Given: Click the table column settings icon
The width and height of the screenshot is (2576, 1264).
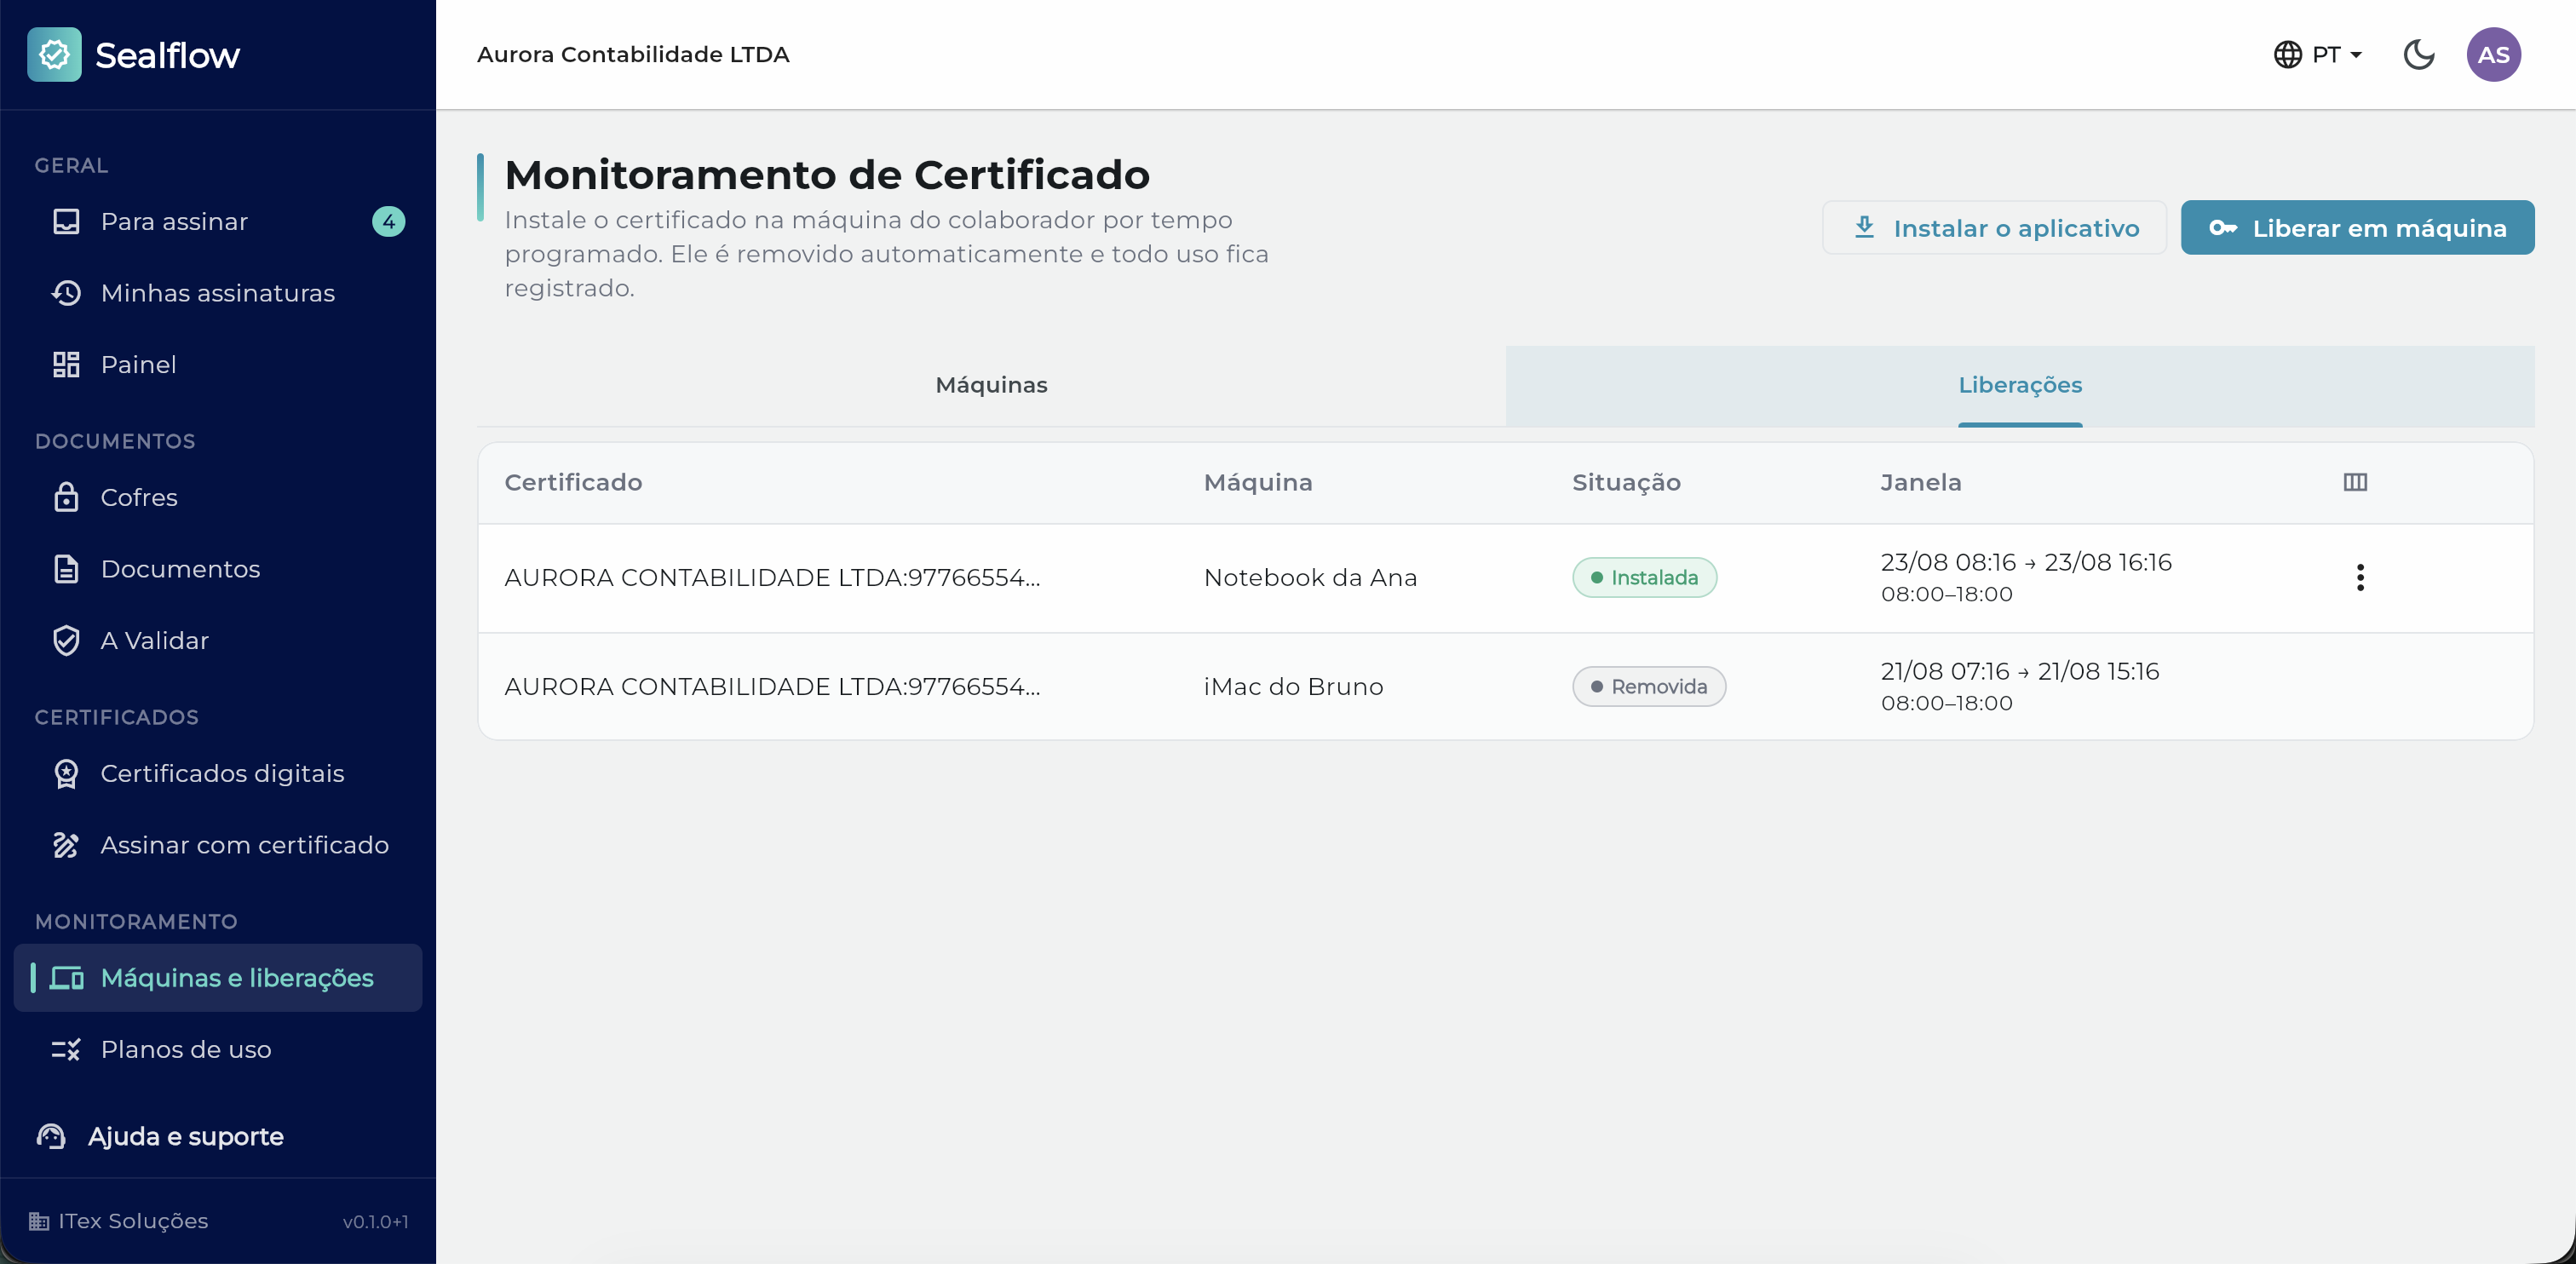Looking at the screenshot, I should pyautogui.click(x=2355, y=482).
